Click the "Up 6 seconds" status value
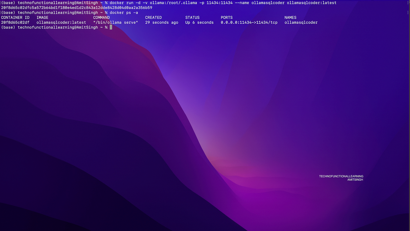Screen dimensions: 410x231 tap(199, 22)
